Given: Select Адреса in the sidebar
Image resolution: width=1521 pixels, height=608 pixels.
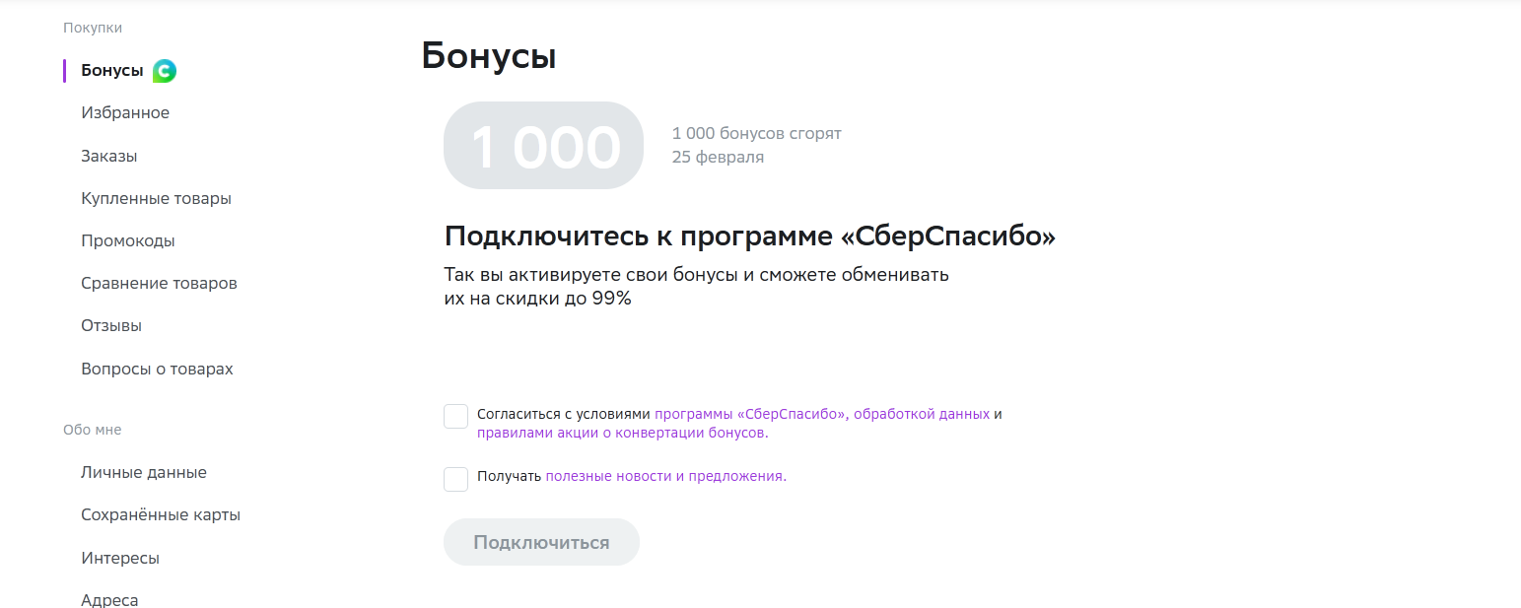Looking at the screenshot, I should 109,600.
